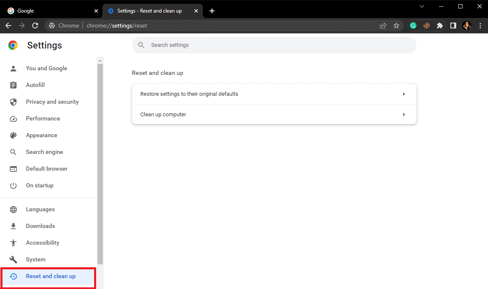
Task: Open the tab search chevron in title bar
Action: (x=422, y=6)
